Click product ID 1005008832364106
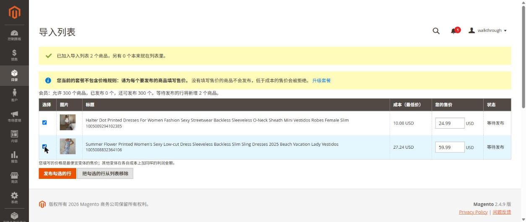The height and width of the screenshot is (222, 526). (104, 150)
